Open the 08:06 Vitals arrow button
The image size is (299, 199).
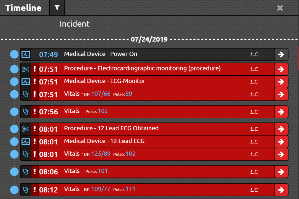point(281,172)
